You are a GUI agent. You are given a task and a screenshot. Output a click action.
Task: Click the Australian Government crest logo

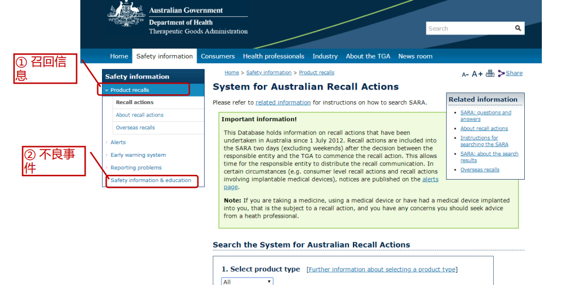coord(126,14)
